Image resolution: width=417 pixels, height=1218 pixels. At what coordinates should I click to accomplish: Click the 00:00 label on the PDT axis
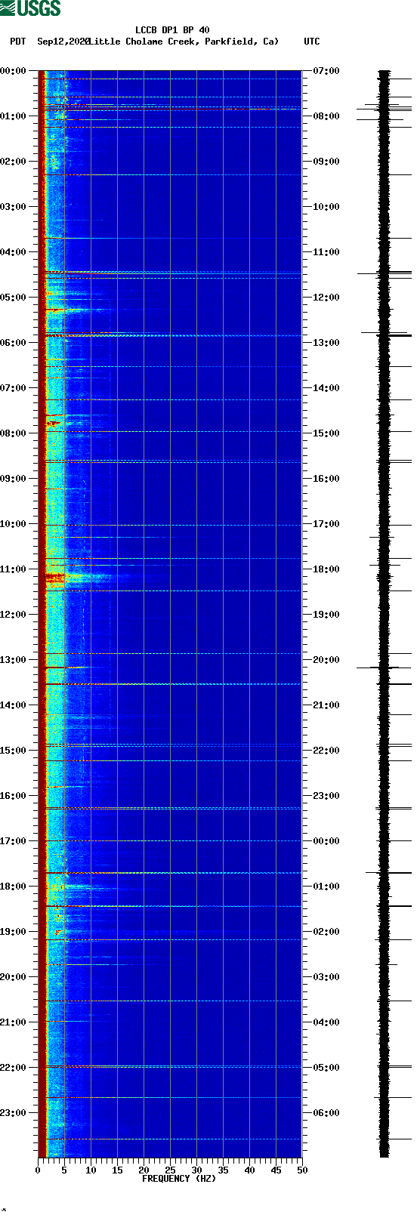click(x=14, y=71)
